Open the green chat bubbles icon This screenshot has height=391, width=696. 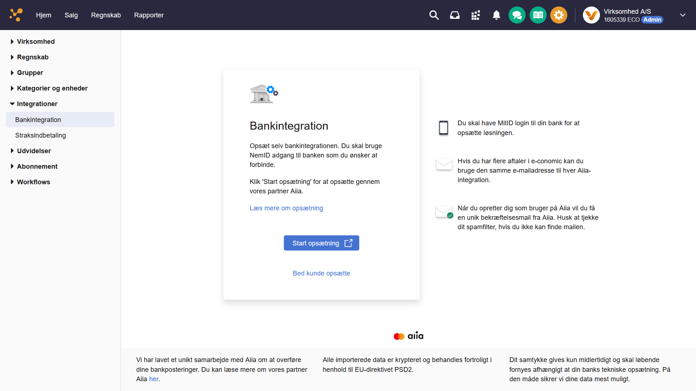pyautogui.click(x=517, y=15)
